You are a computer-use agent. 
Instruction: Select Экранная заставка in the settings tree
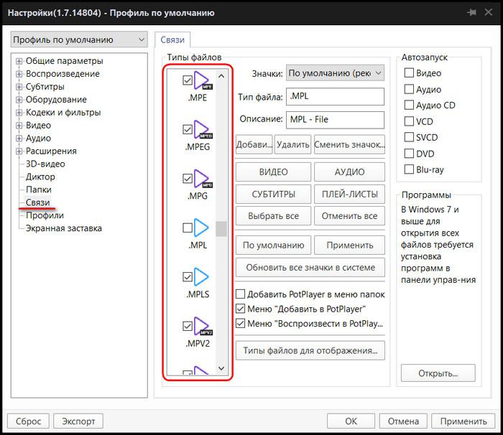click(63, 228)
